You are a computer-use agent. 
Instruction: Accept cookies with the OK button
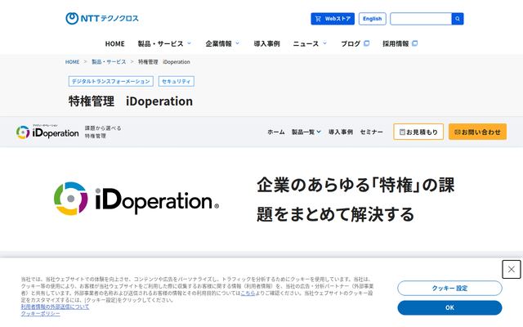[449, 307]
